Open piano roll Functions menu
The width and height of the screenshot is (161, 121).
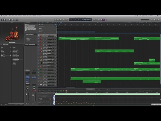coord(45,91)
